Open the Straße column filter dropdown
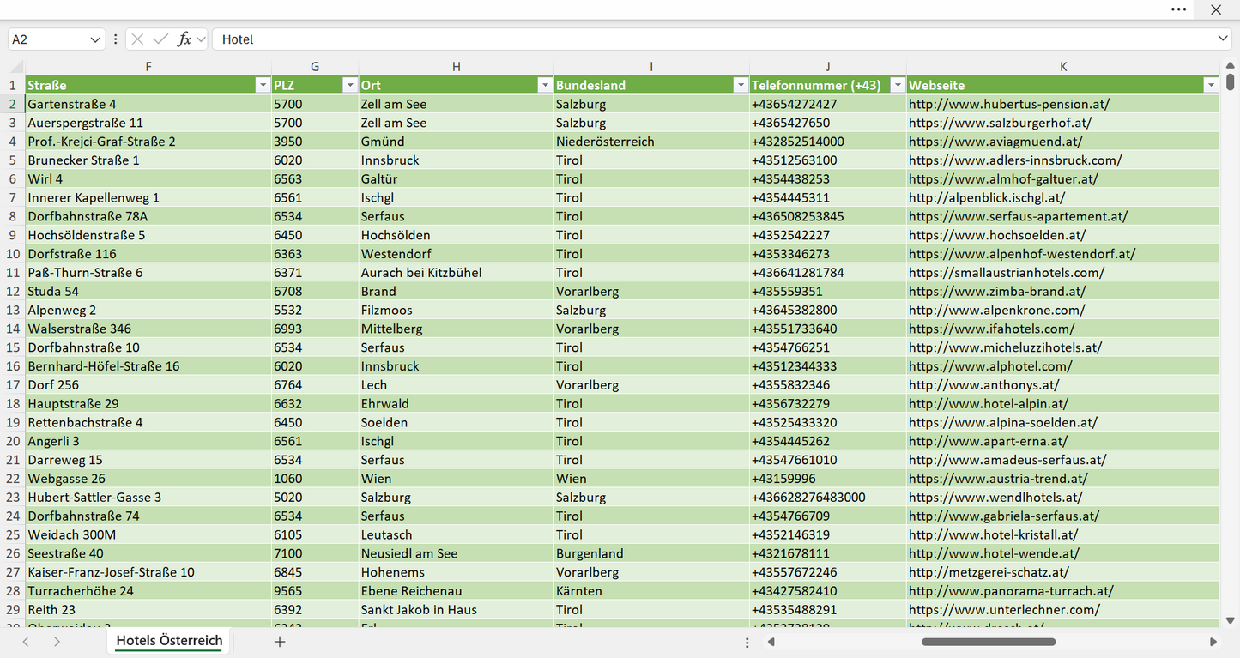1240x658 pixels. [263, 85]
